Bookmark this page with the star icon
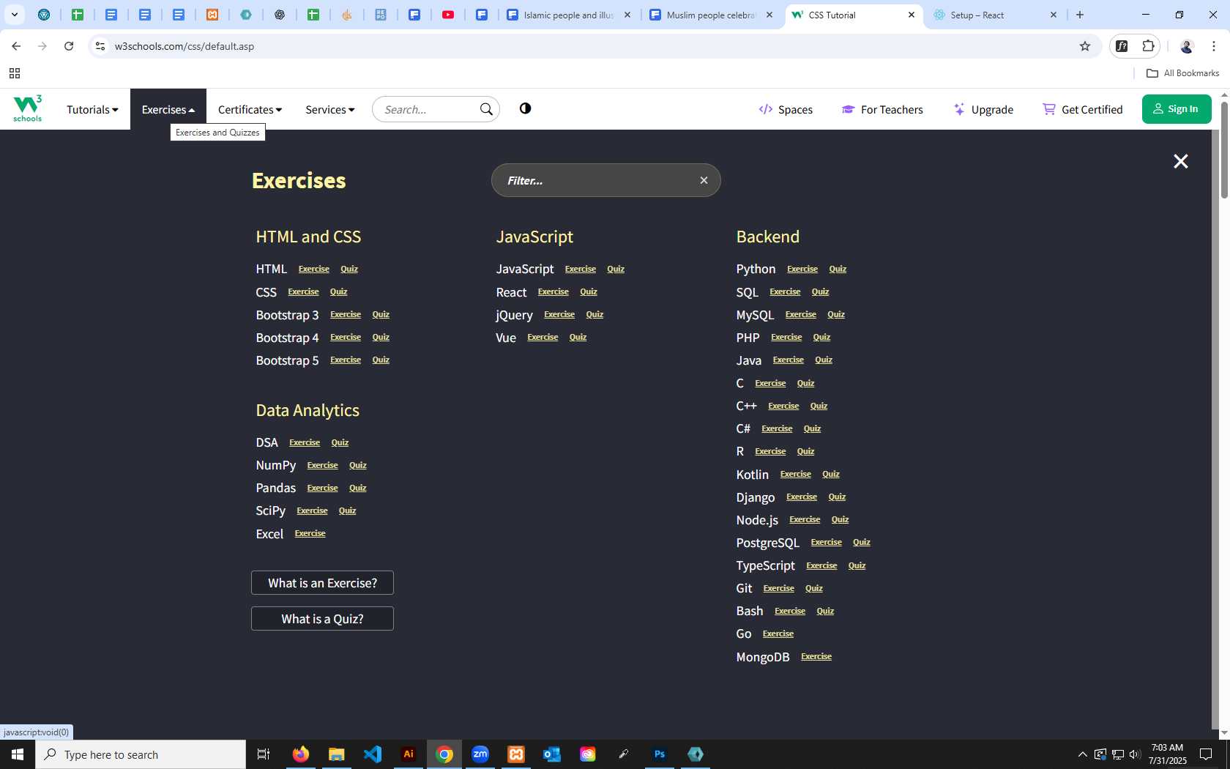 click(x=1085, y=46)
